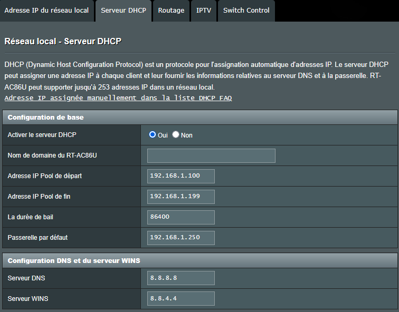
Task: Click the default gateway field 192.168.1.250
Action: (181, 238)
